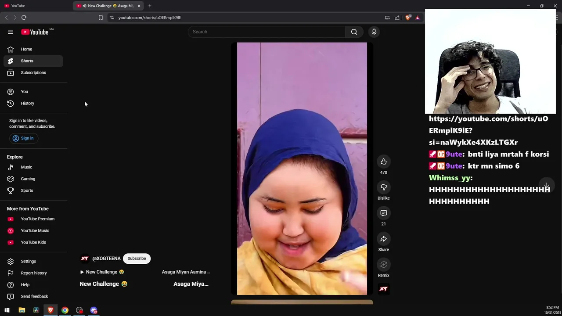Open watch History

coord(33,103)
